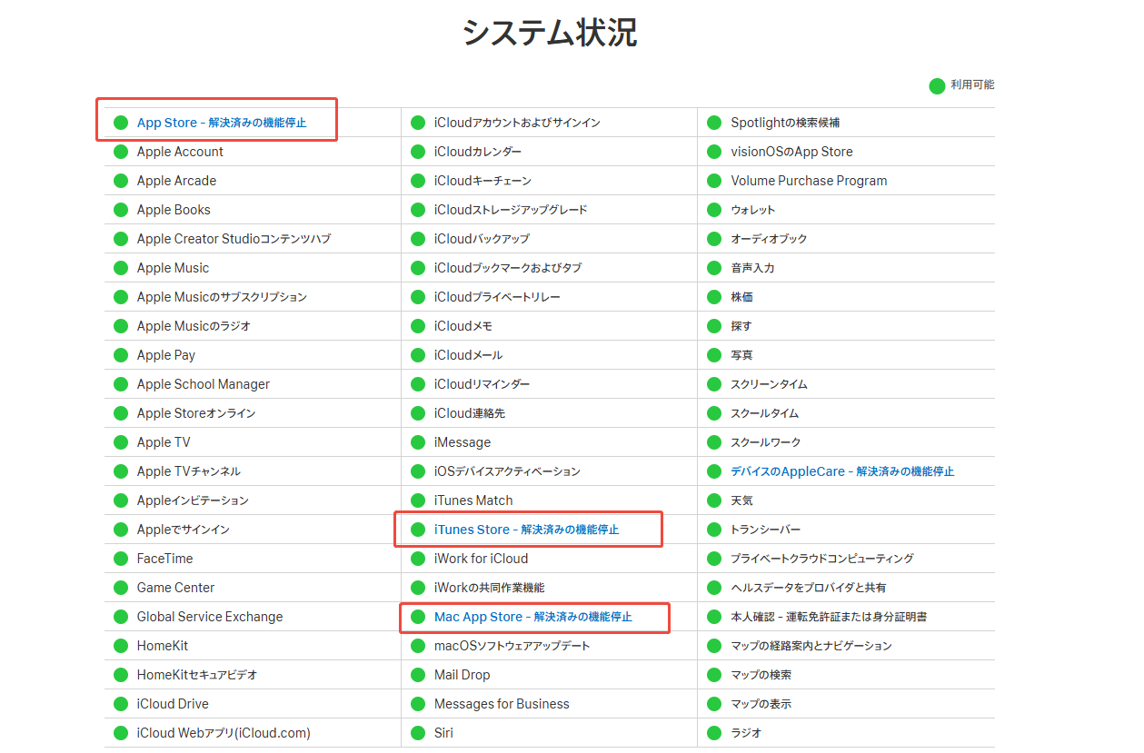
Task: Click green status dot beside Volume Purchase Program
Action: point(715,181)
